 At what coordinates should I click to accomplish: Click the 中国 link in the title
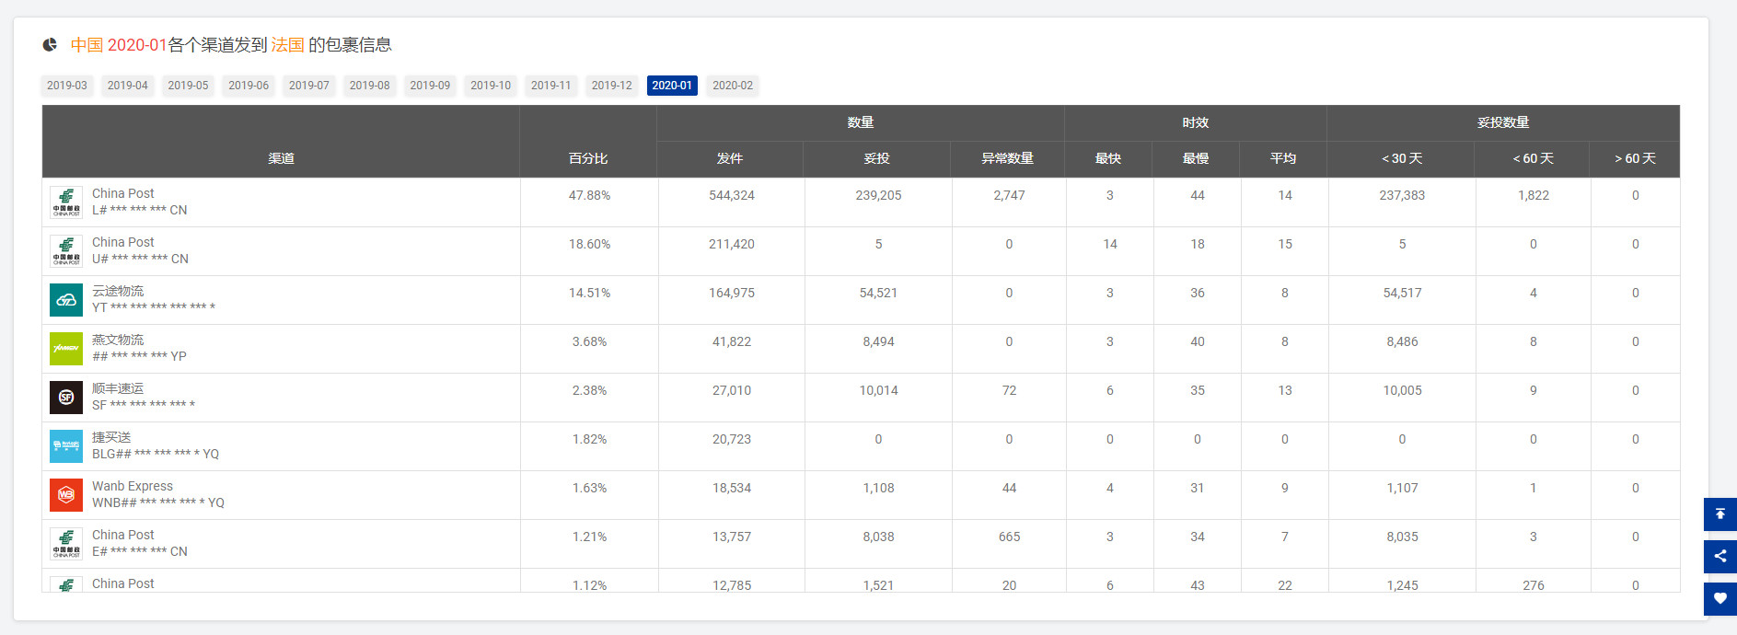click(x=87, y=44)
